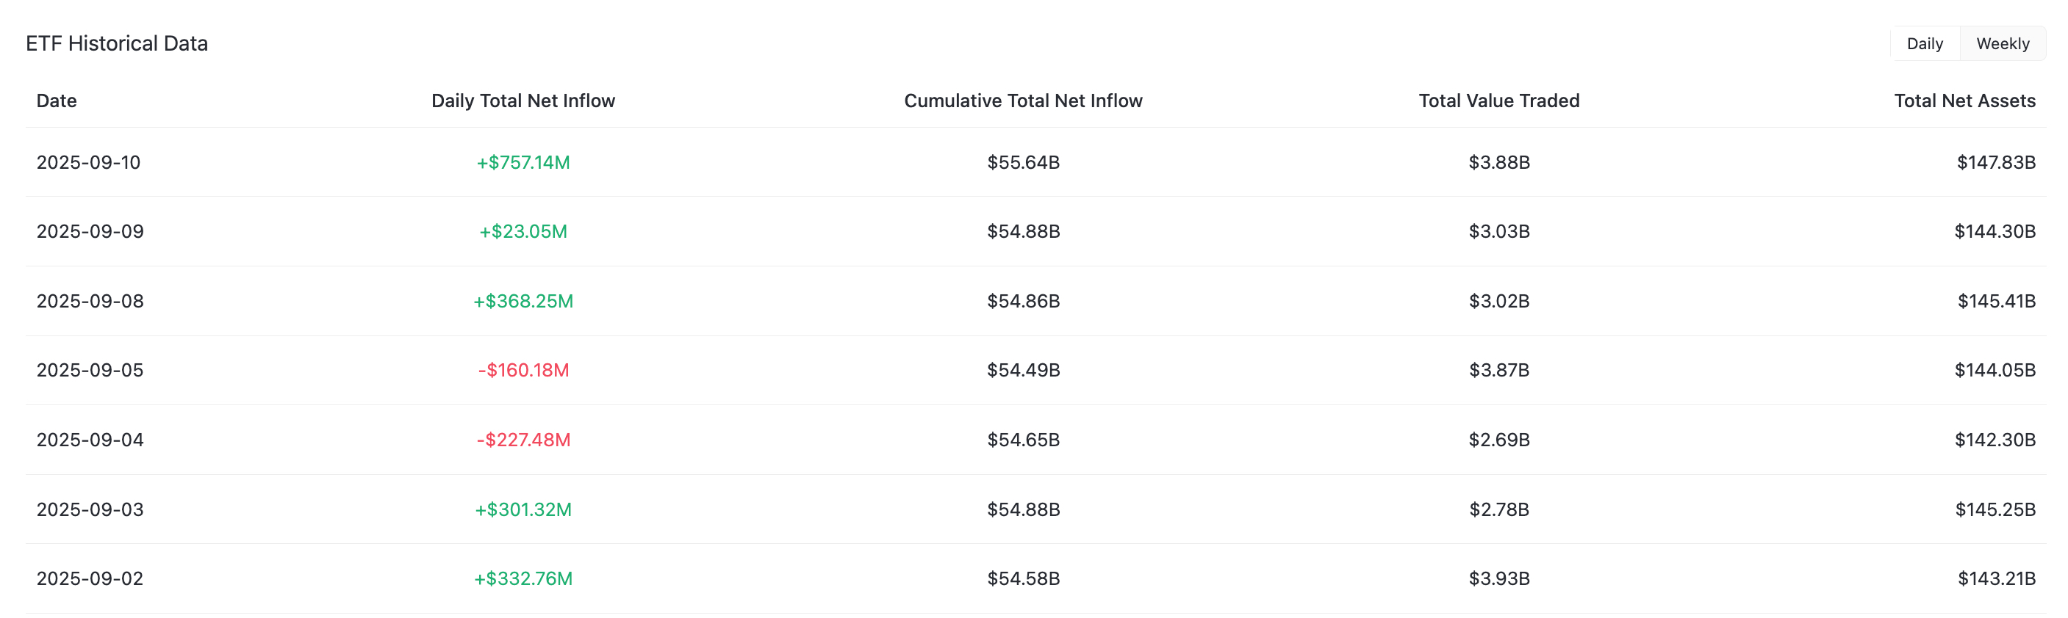Click the $55.64B cumulative inflow value
Image resolution: width=2068 pixels, height=618 pixels.
click(1023, 163)
